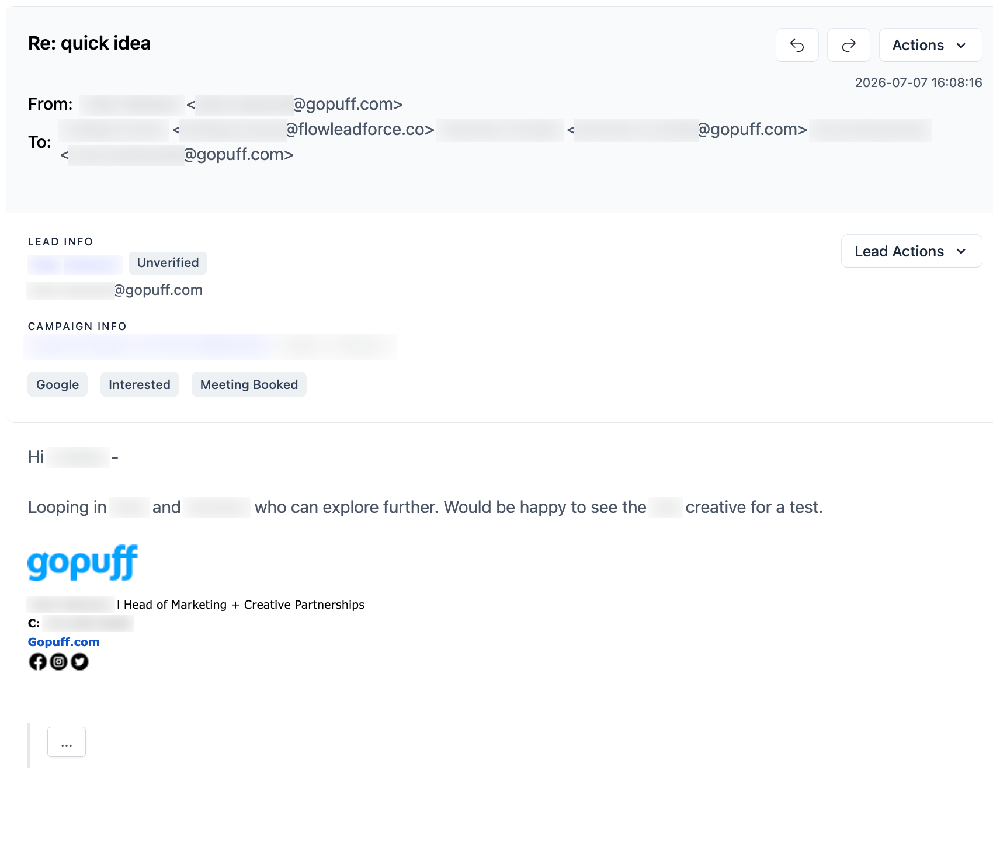Click the reply arrow icon
Screen dimensions: 993x847
797,45
